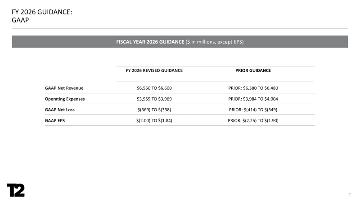Click the Operating Expenses row label
The image size is (360, 202).
click(x=65, y=98)
